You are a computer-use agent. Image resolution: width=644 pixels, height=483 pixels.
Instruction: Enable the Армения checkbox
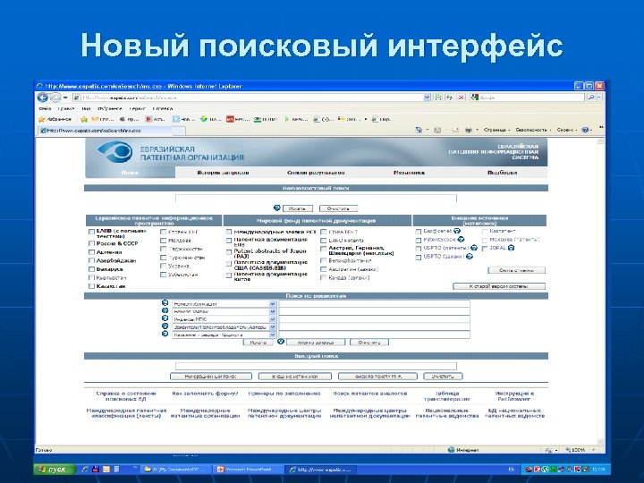[x=91, y=252]
